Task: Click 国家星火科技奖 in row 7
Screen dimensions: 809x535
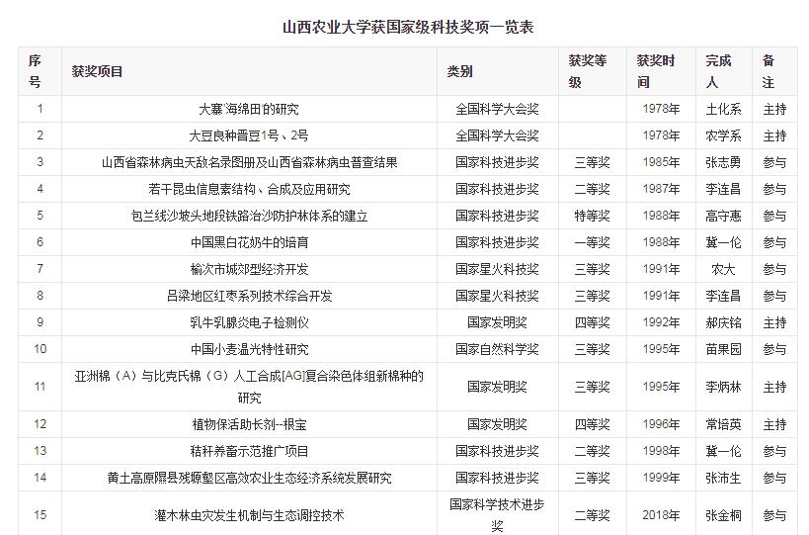Action: click(498, 270)
